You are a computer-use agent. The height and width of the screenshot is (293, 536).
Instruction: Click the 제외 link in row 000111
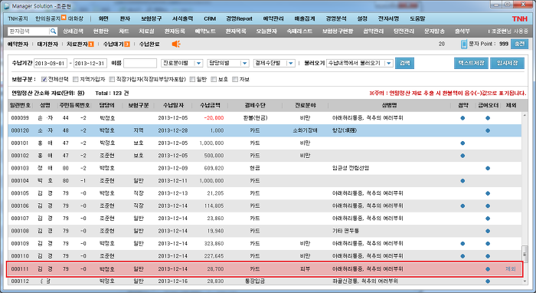click(x=511, y=269)
